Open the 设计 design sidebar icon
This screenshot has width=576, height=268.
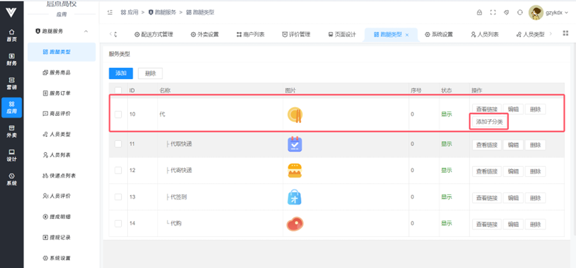[x=11, y=154]
